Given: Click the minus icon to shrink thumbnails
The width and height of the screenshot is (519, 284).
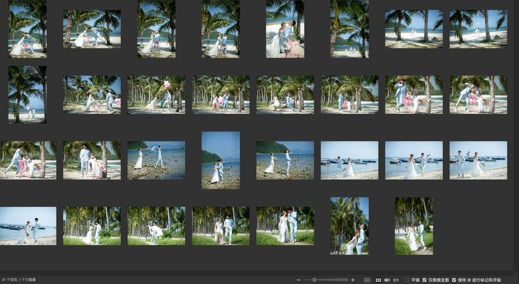Looking at the screenshot, I should coord(298,280).
